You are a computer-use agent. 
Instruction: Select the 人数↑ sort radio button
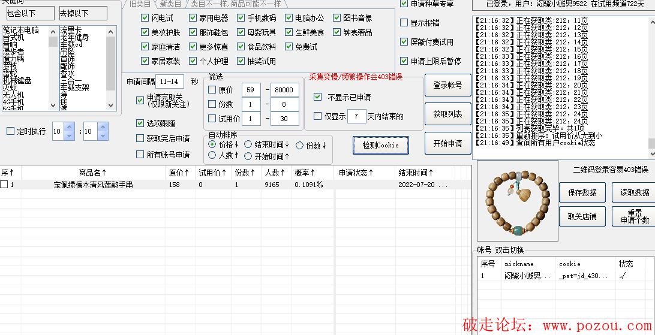[x=212, y=156]
